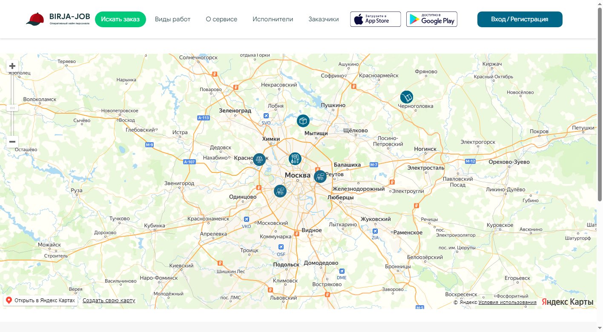This screenshot has height=332, width=603.
Task: Zoom out the map with minus button
Action: point(12,142)
